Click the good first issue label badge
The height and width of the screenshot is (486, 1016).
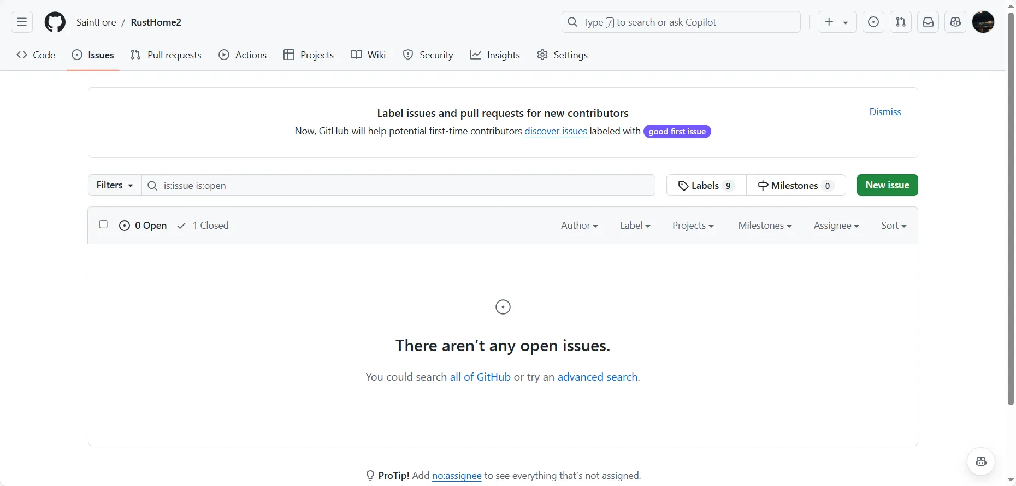pyautogui.click(x=677, y=132)
